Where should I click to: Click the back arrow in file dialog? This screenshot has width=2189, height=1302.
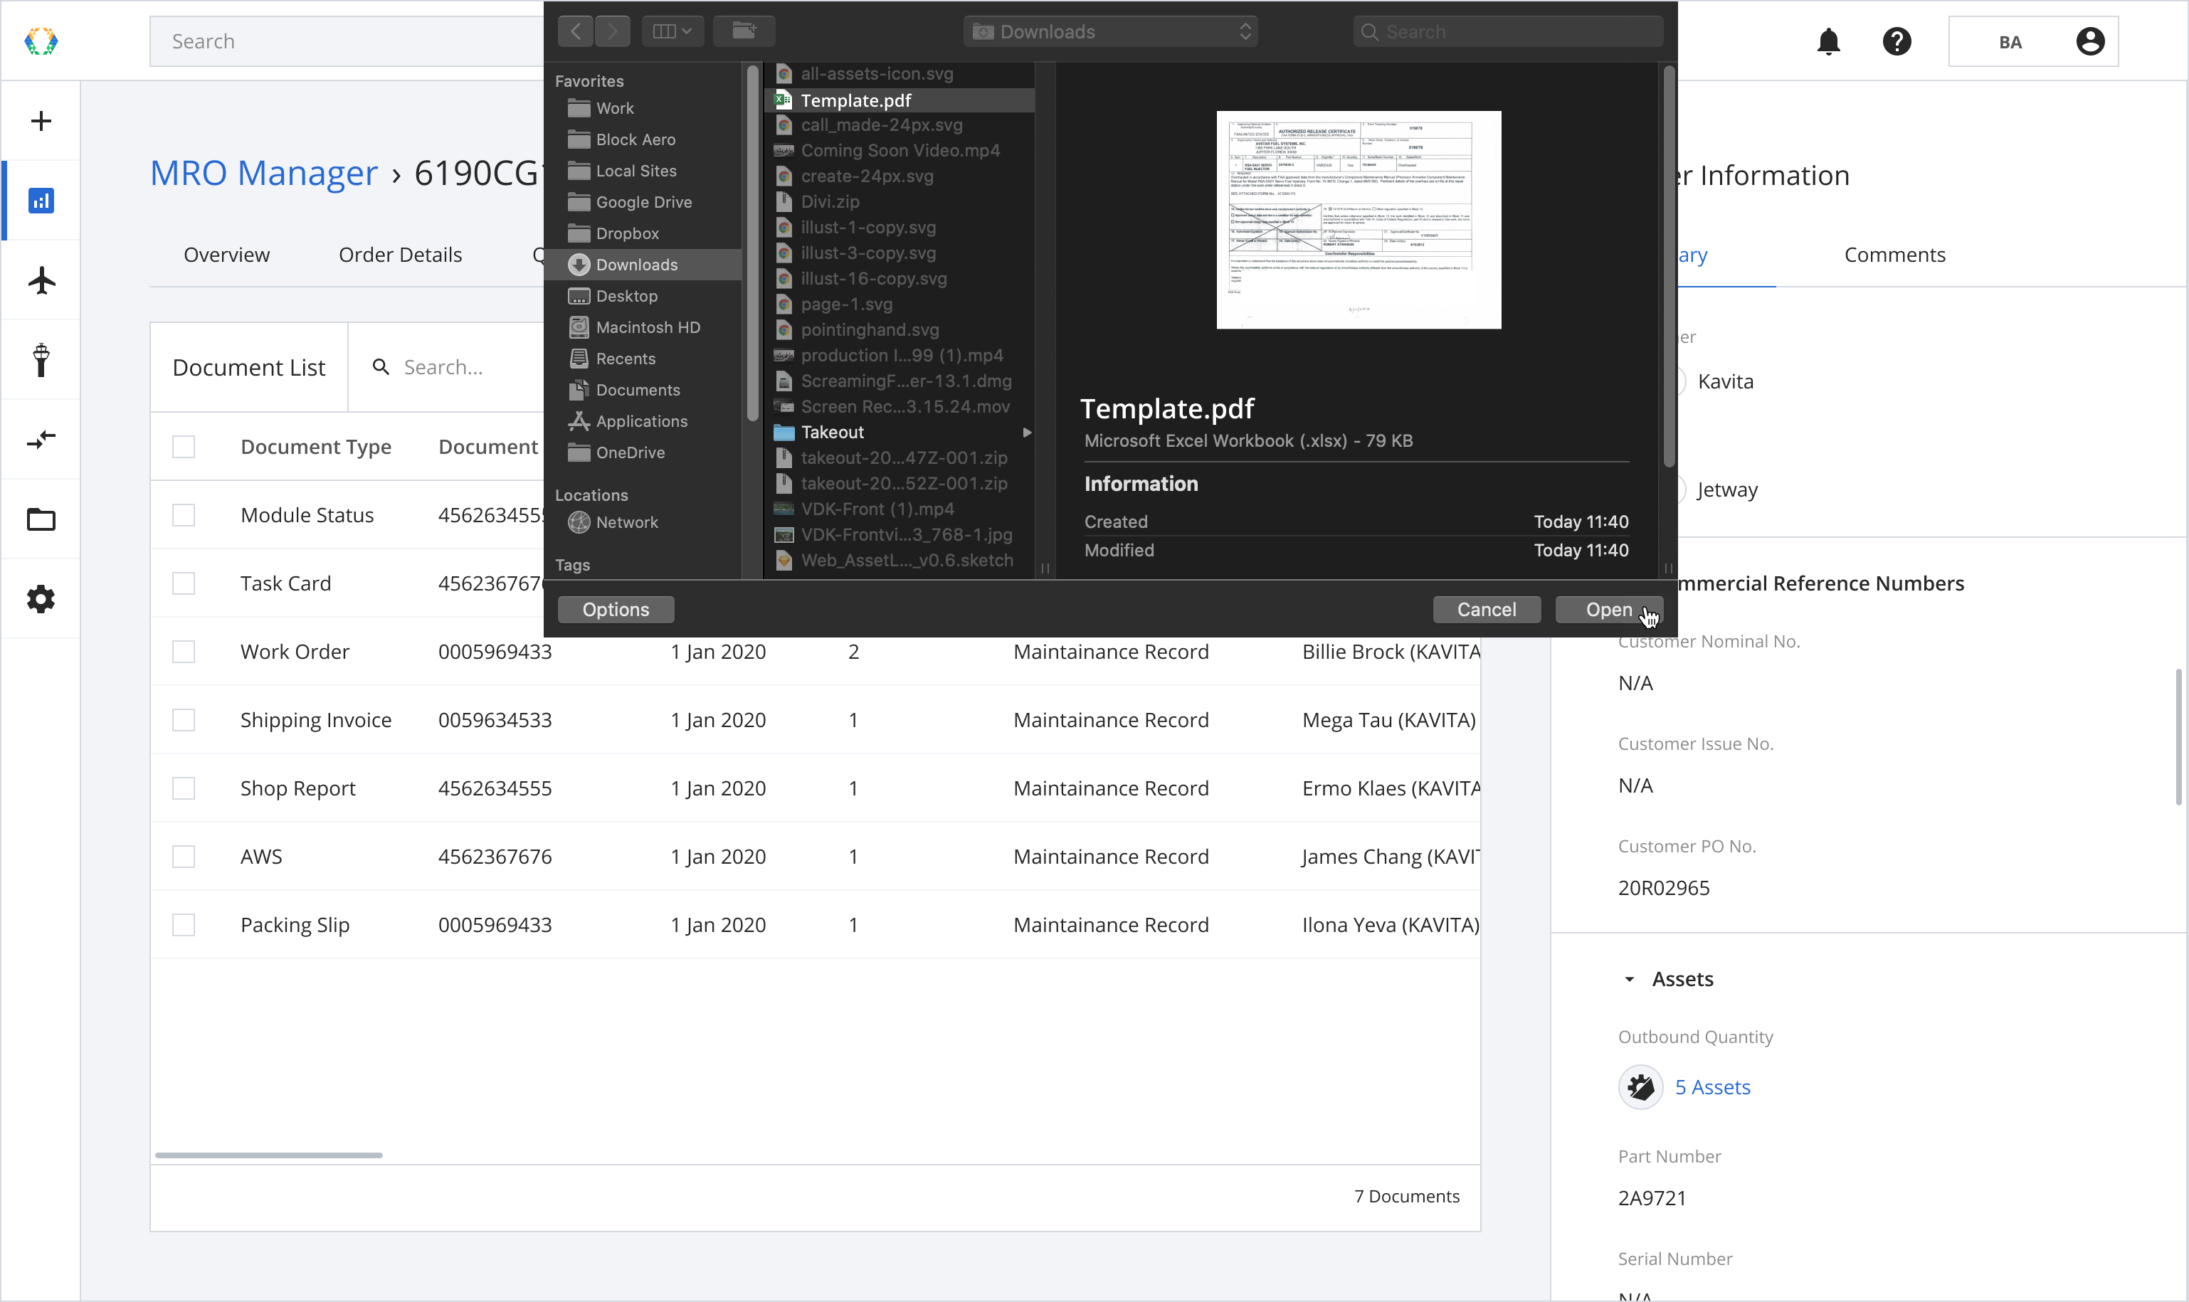[576, 31]
